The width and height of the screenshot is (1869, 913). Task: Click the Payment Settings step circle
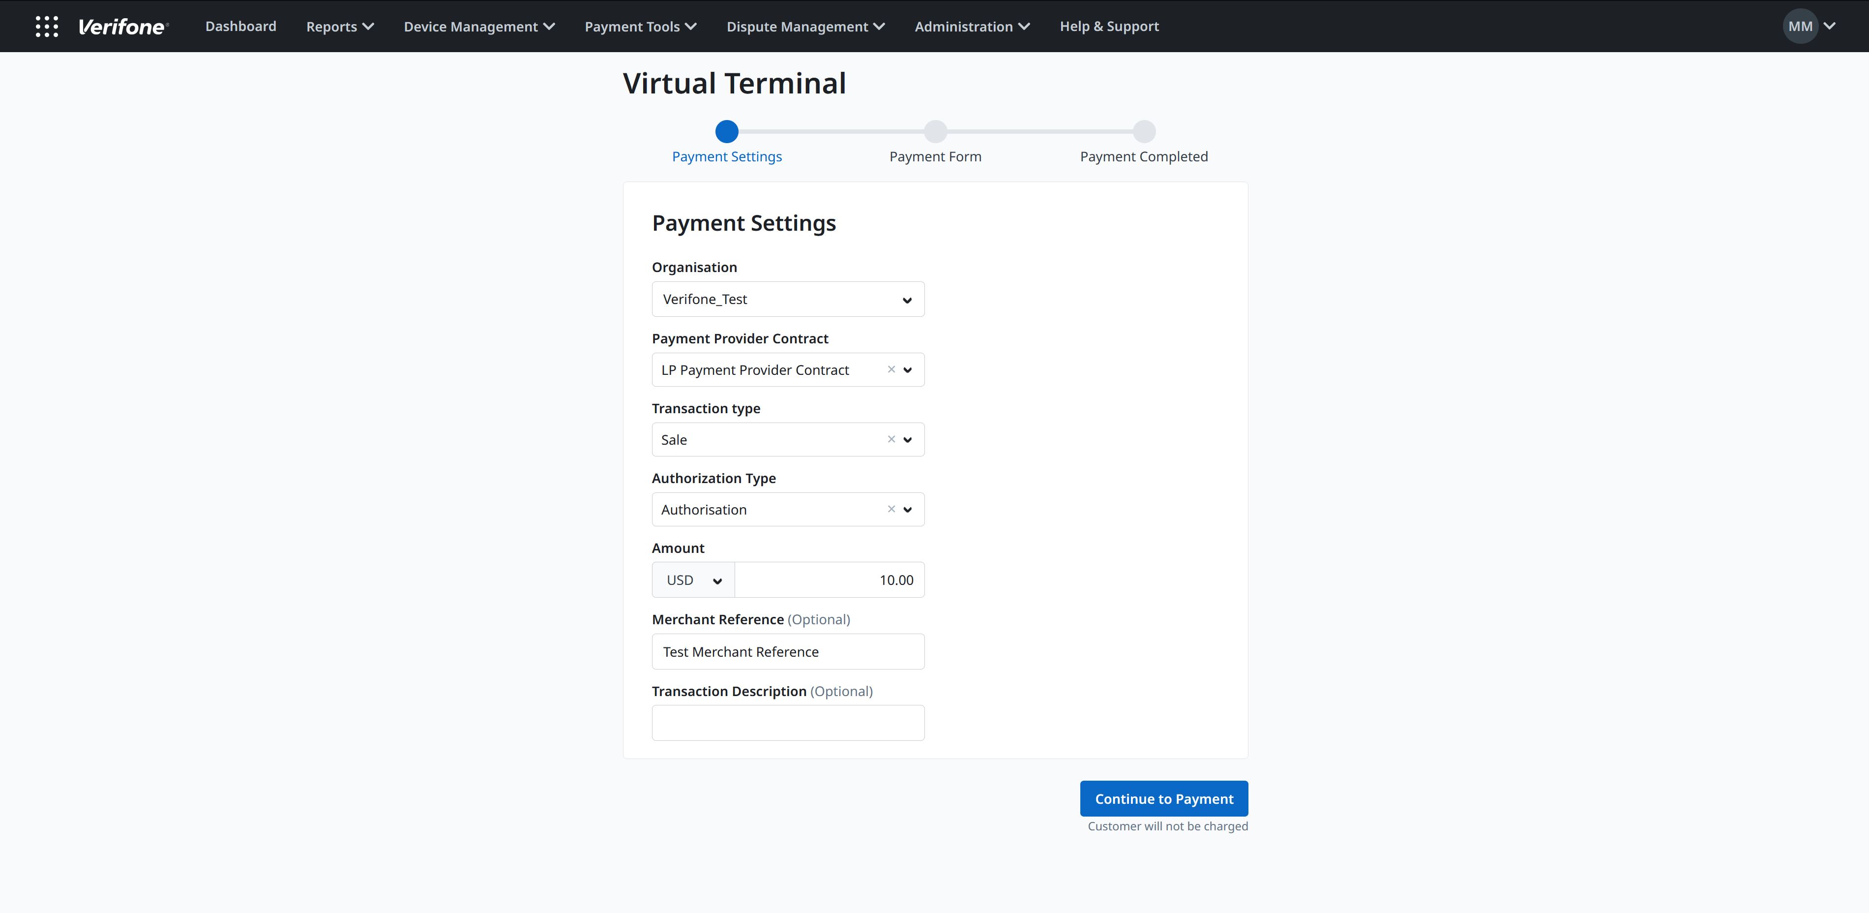[727, 131]
